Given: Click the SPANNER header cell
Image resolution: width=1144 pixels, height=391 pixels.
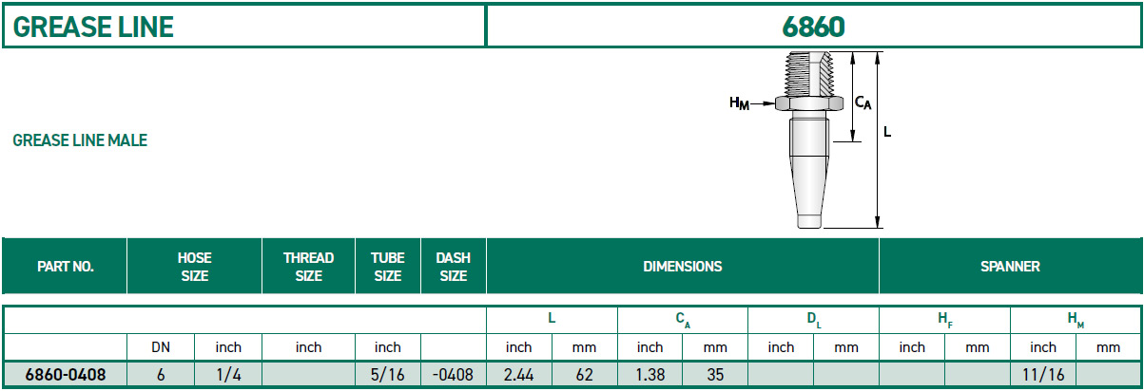Looking at the screenshot, I should pyautogui.click(x=1010, y=267).
